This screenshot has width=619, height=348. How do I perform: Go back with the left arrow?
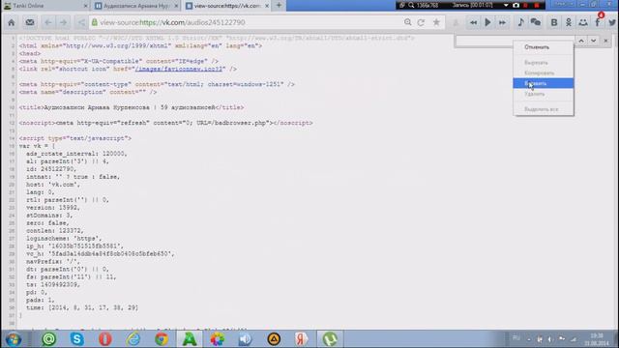click(48, 22)
